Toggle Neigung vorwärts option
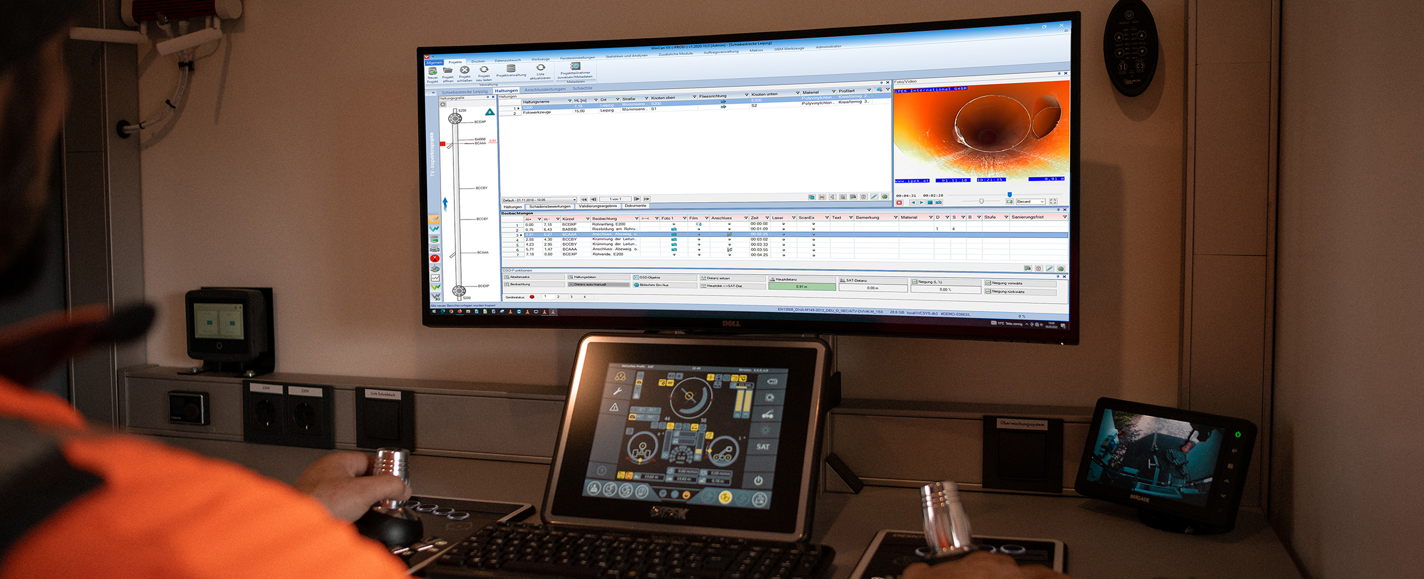The height and width of the screenshot is (579, 1424). tap(1021, 283)
